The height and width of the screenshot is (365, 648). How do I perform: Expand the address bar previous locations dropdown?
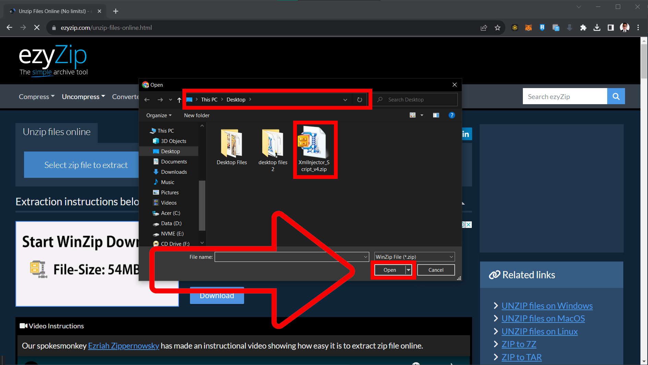[x=345, y=100]
